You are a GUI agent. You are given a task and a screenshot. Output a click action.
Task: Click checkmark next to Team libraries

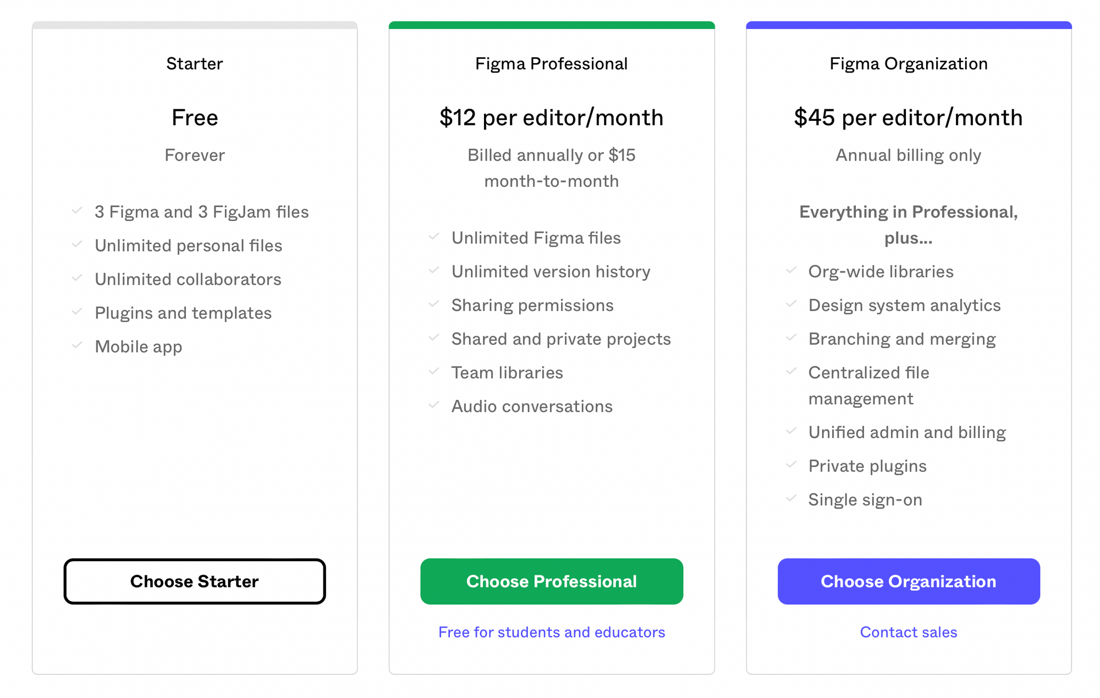click(434, 372)
